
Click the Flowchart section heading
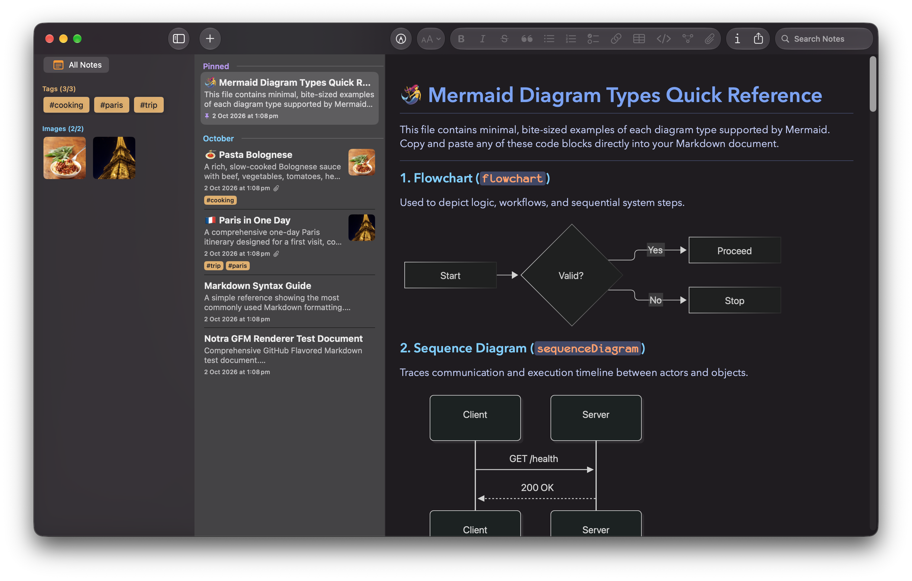click(475, 178)
